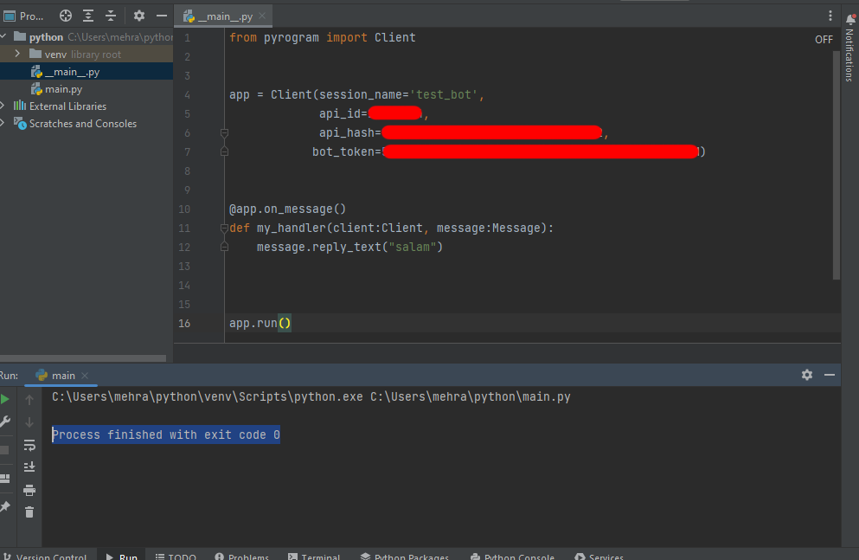Click the editor vertical scrollbar
This screenshot has width=859, height=560.
(x=837, y=164)
